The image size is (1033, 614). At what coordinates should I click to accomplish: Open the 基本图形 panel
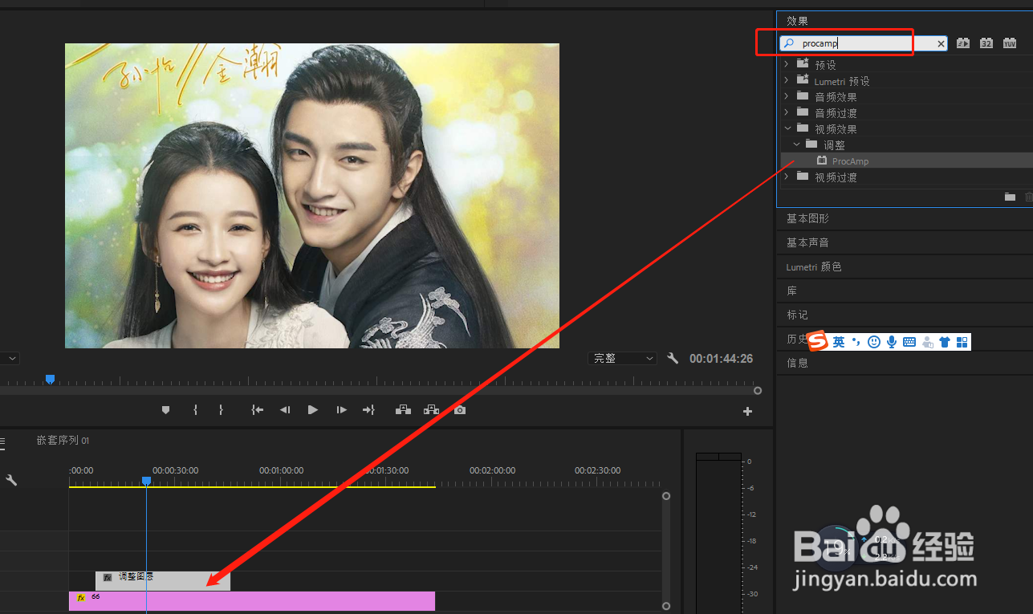pos(808,218)
